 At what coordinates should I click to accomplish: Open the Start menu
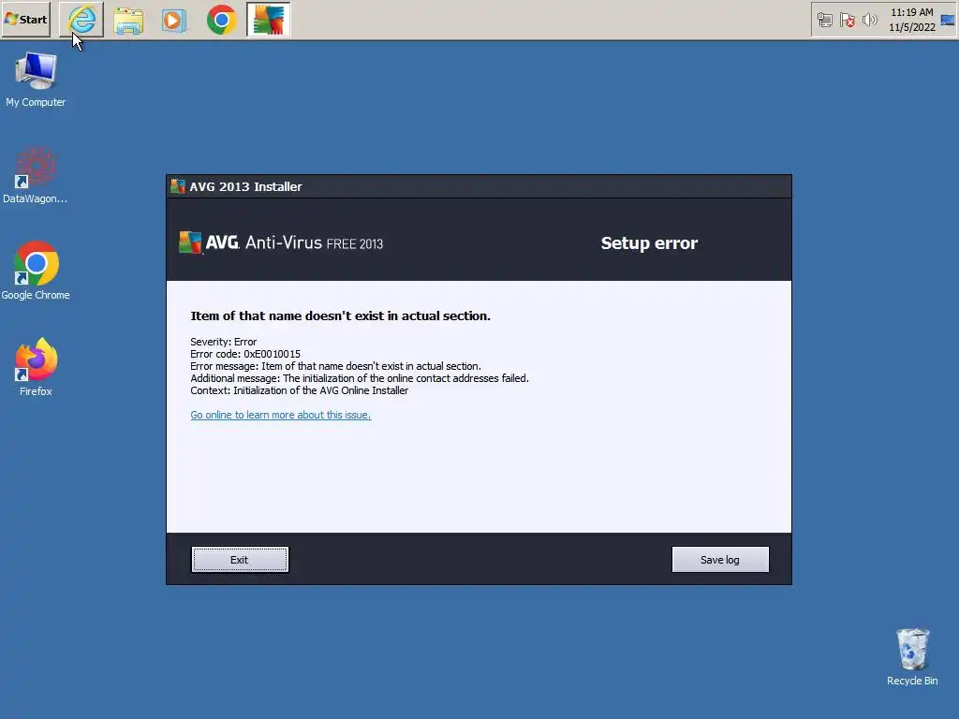tap(25, 20)
